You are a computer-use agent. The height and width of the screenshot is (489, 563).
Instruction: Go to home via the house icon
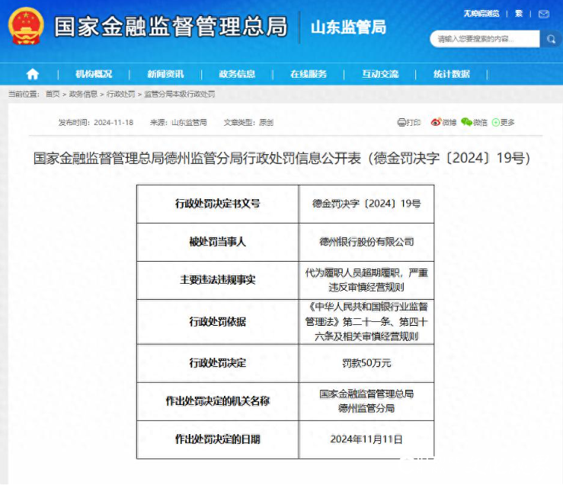pyautogui.click(x=32, y=74)
